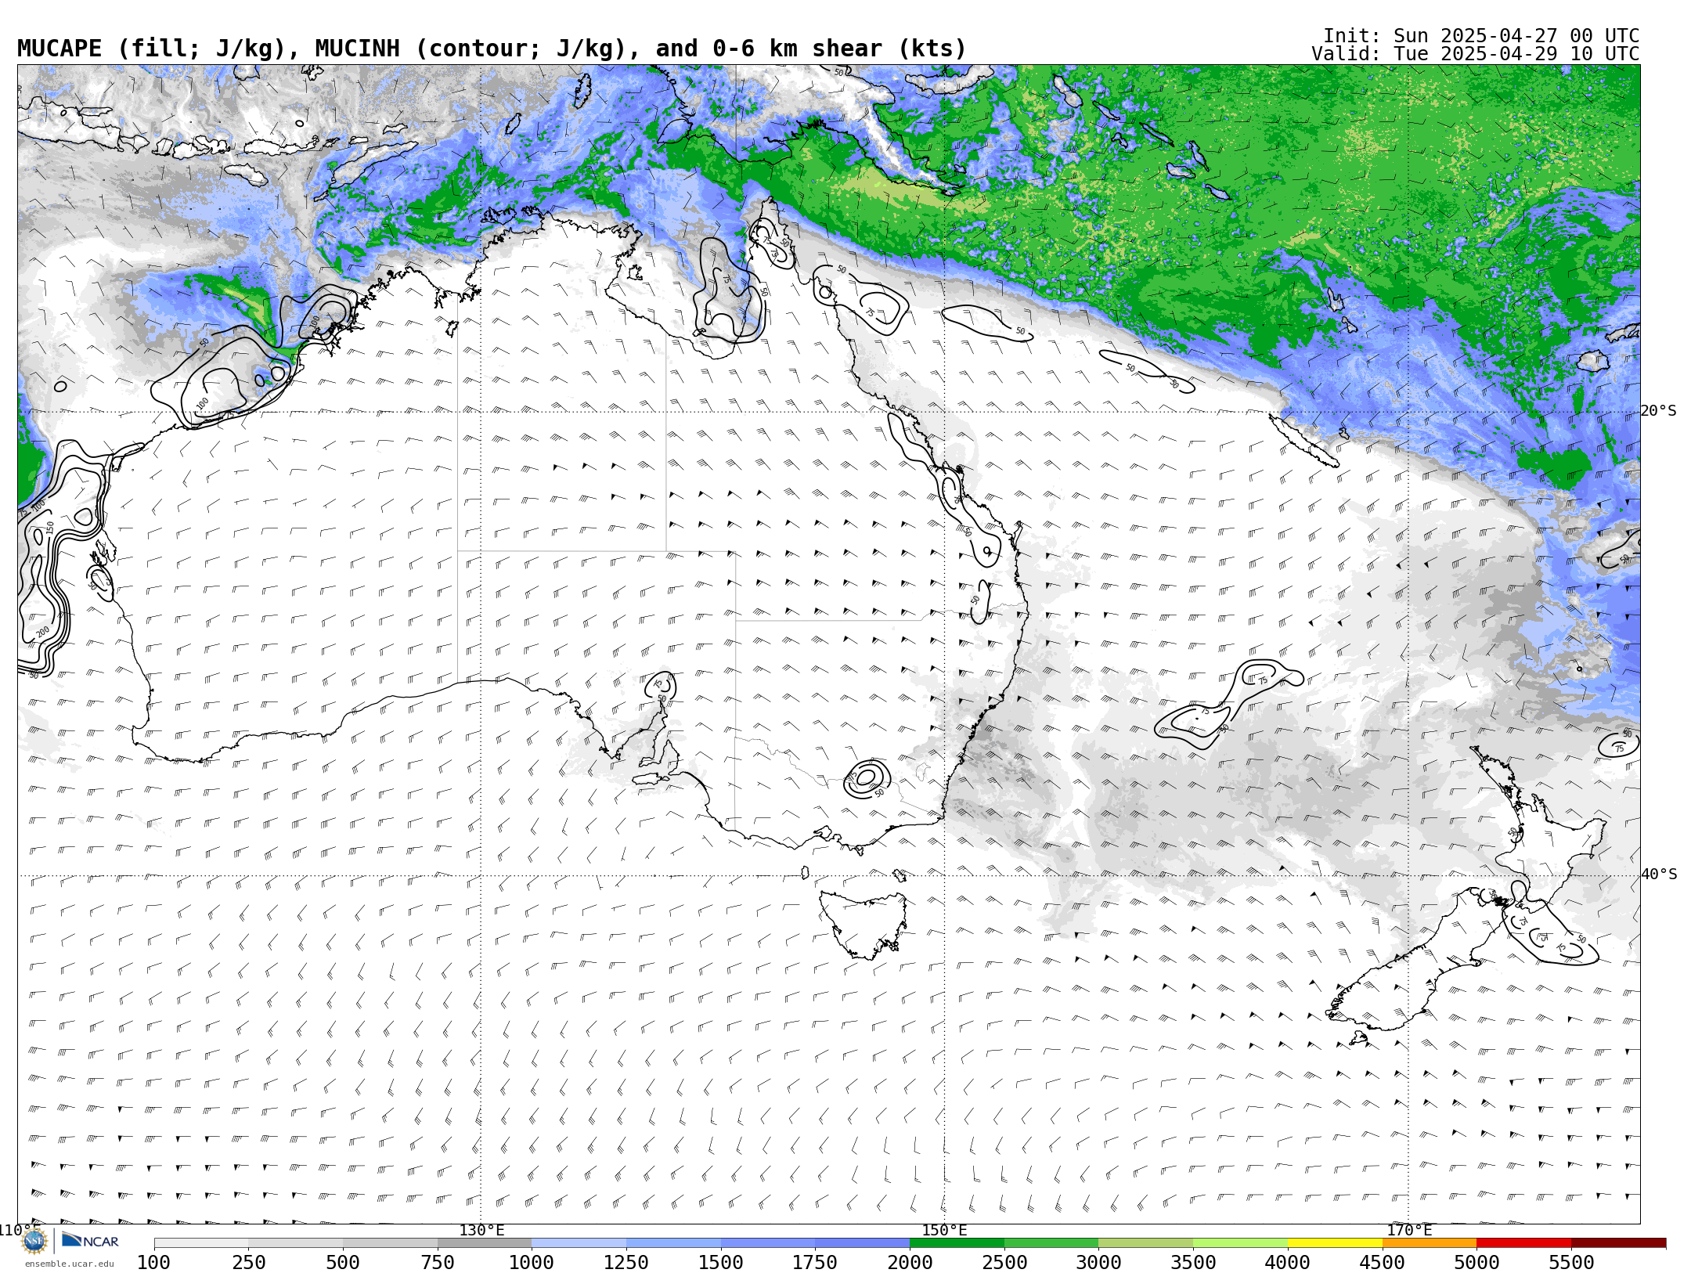Click the colorbar label 1000
Image resolution: width=1691 pixels, height=1273 pixels.
(x=532, y=1262)
